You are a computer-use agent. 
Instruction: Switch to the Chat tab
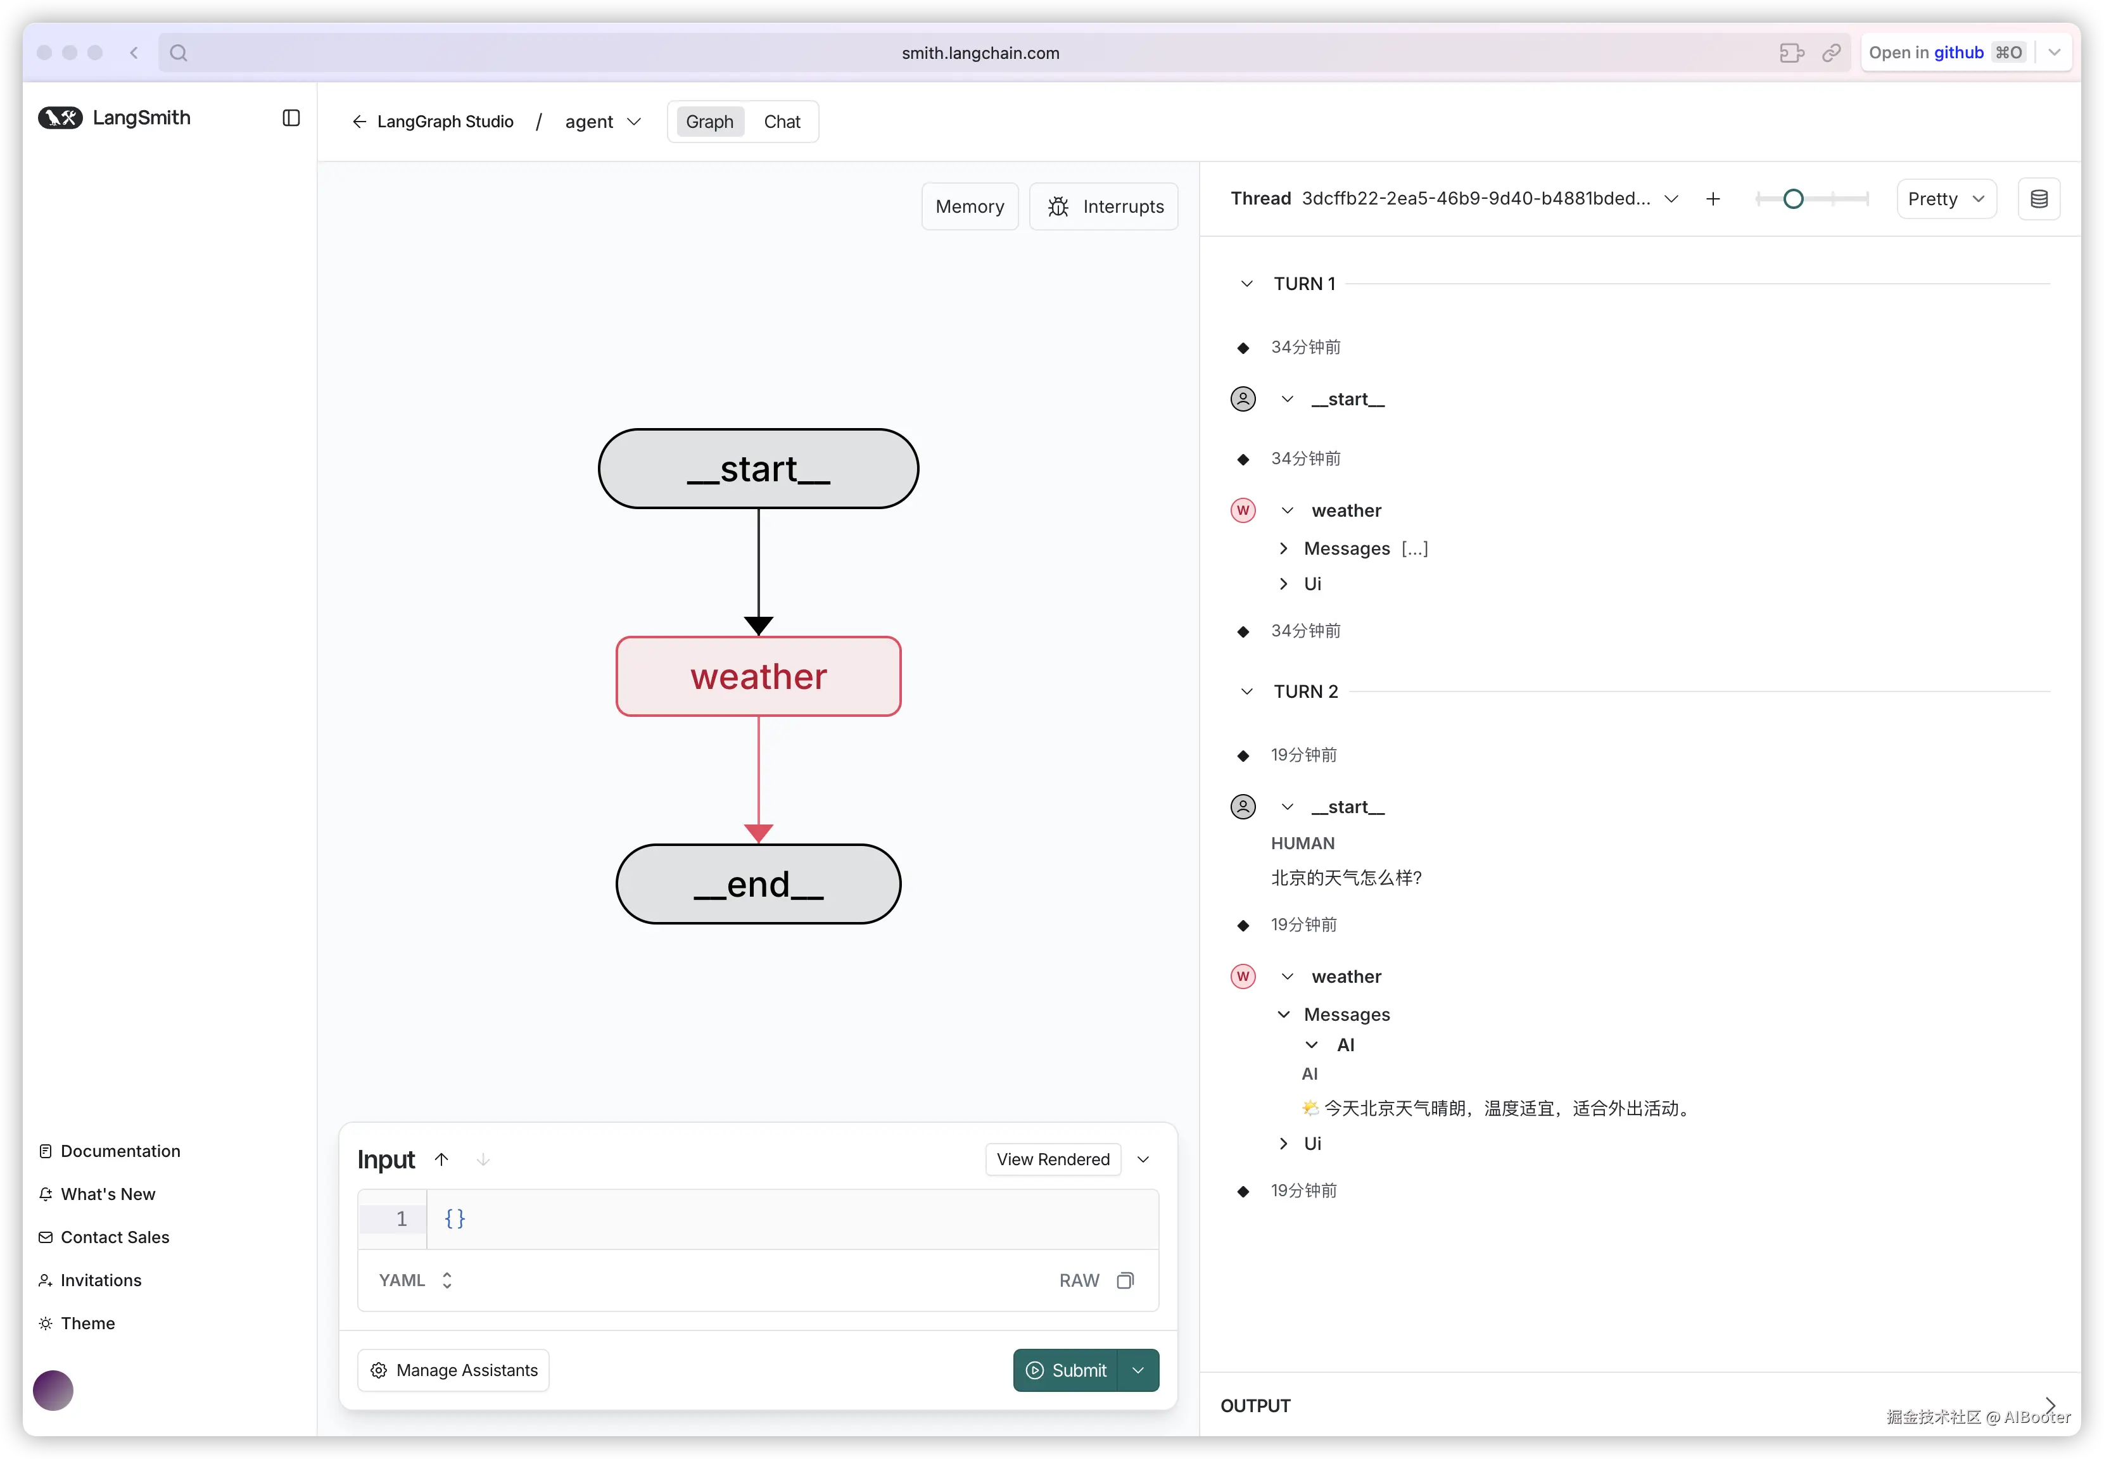point(781,122)
